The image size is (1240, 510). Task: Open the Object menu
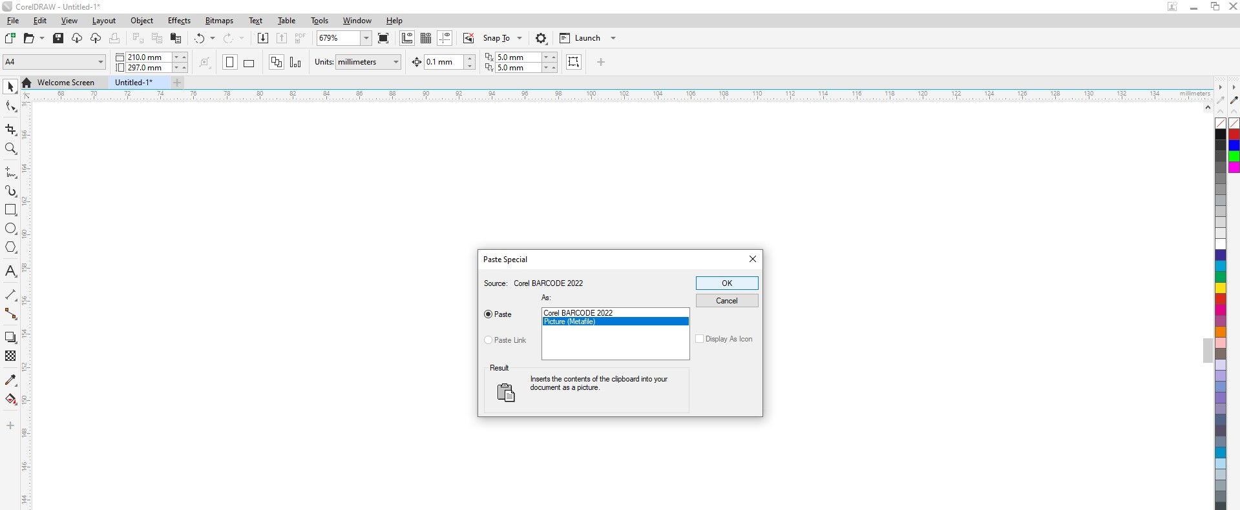[x=142, y=21]
